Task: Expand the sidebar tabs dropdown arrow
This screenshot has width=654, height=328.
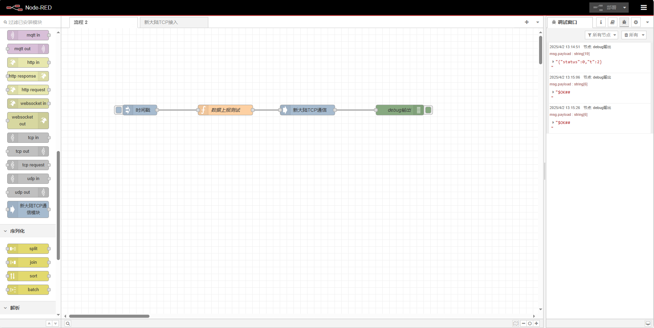Action: (648, 22)
